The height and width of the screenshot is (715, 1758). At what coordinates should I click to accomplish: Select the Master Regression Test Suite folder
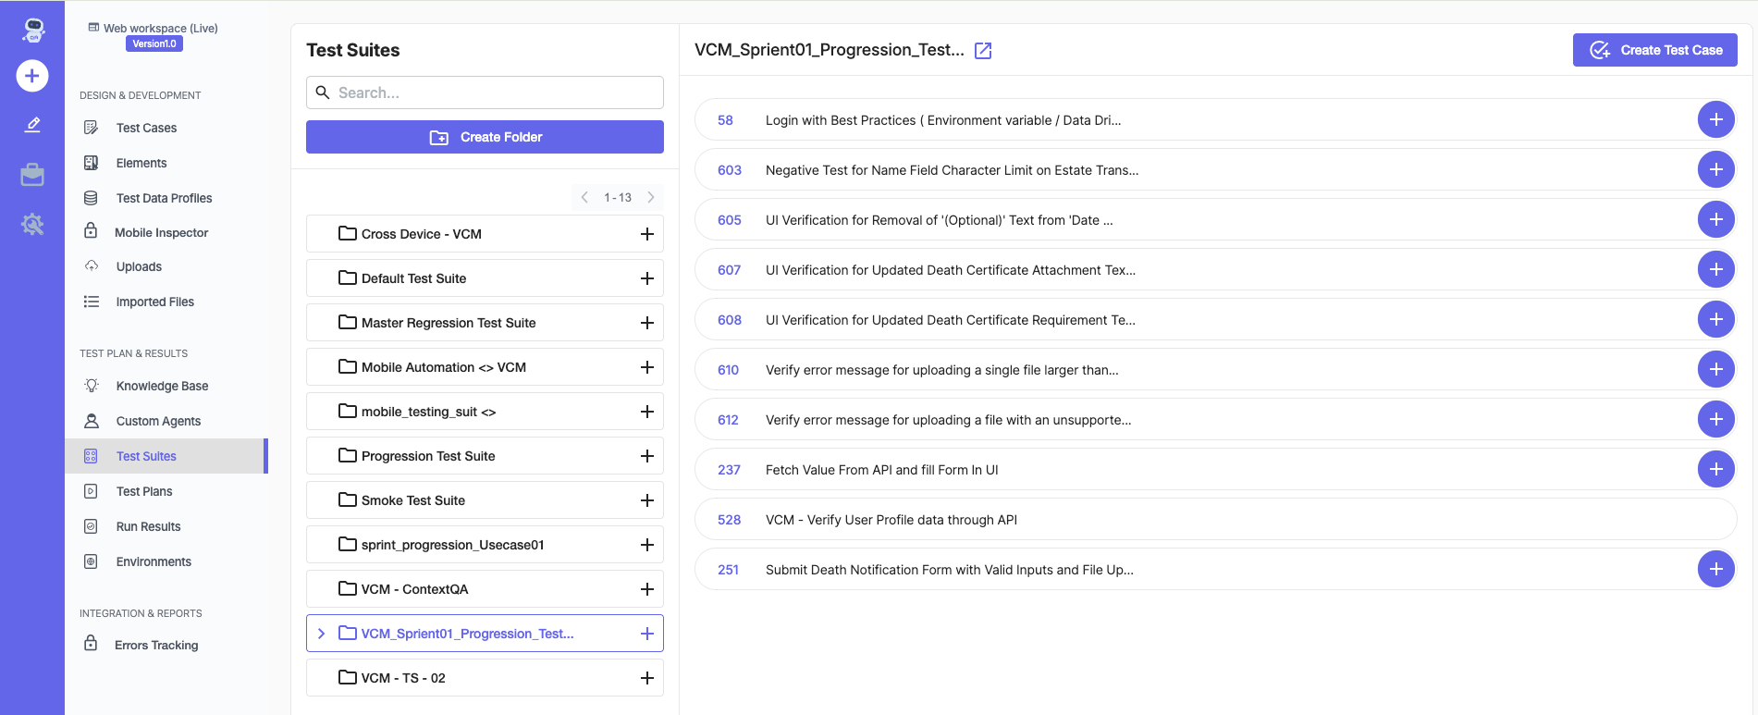coord(449,323)
